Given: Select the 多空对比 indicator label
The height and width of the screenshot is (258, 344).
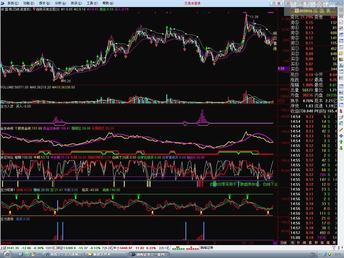Looking at the screenshot, I should point(7,157).
